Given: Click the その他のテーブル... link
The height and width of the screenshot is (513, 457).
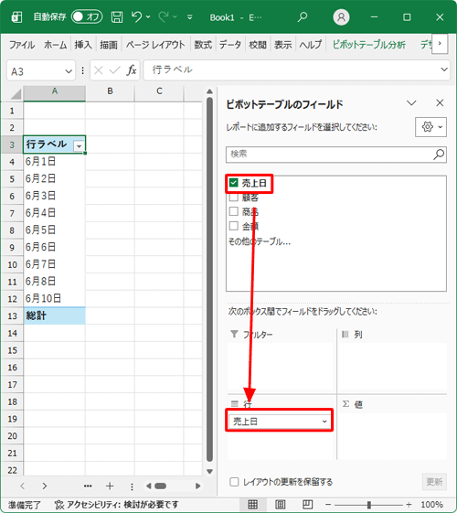Looking at the screenshot, I should click(260, 241).
